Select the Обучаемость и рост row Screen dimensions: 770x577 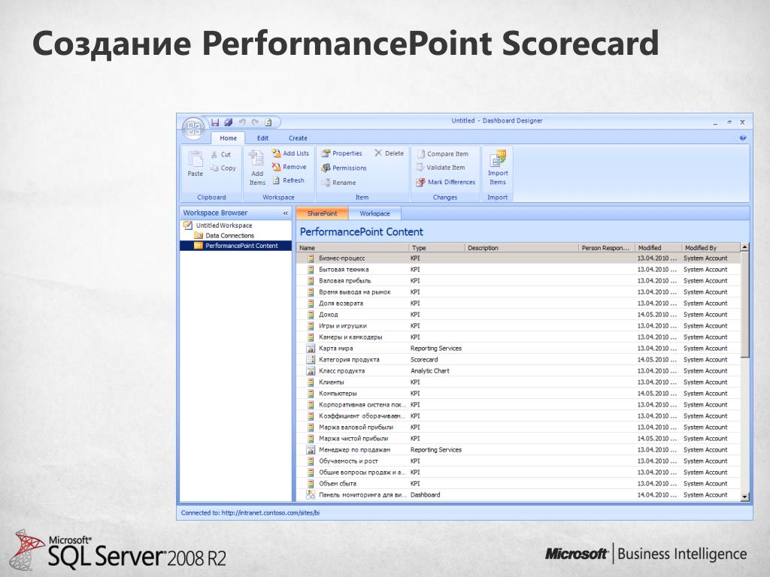click(x=518, y=461)
